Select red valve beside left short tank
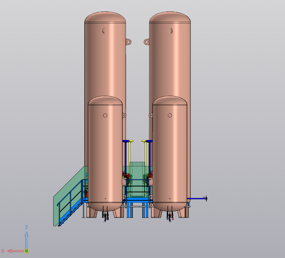This screenshot has height=258, width=285. (x=127, y=175)
